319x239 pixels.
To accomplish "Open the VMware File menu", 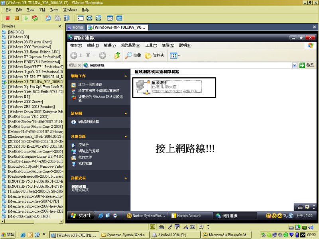I will tap(8, 10).
